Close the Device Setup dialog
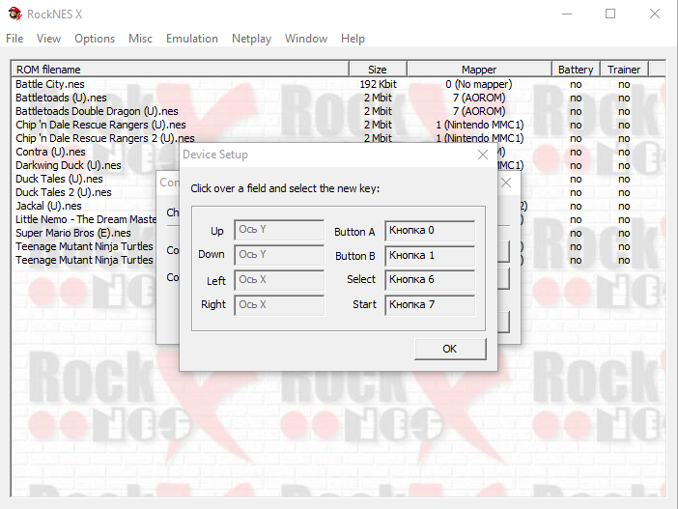 pyautogui.click(x=483, y=155)
